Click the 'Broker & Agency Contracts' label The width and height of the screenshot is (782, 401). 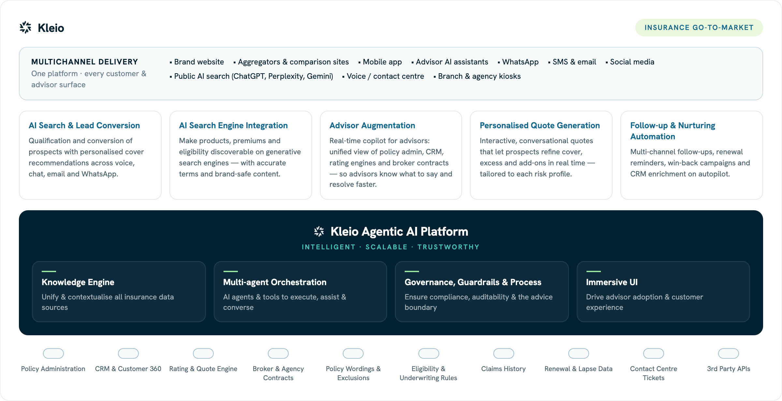click(278, 373)
